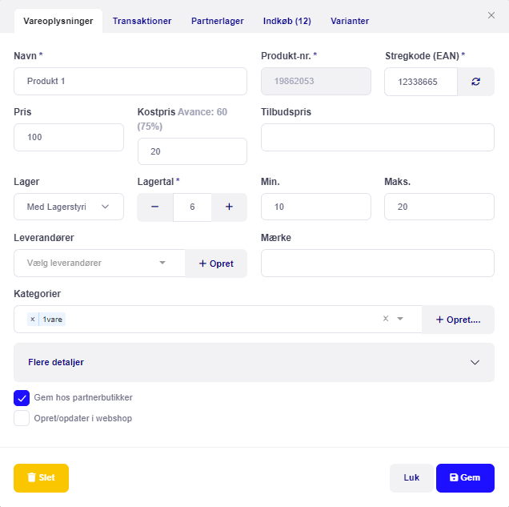Screen dimensions: 509x507
Task: Switch to the Transaktioner tab
Action: [142, 21]
